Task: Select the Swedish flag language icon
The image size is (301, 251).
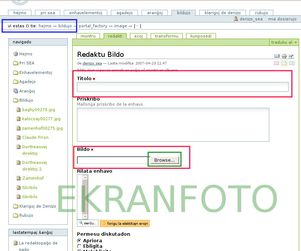Action: click(291, 63)
